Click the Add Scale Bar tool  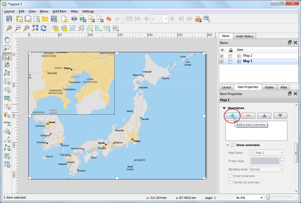(7, 123)
